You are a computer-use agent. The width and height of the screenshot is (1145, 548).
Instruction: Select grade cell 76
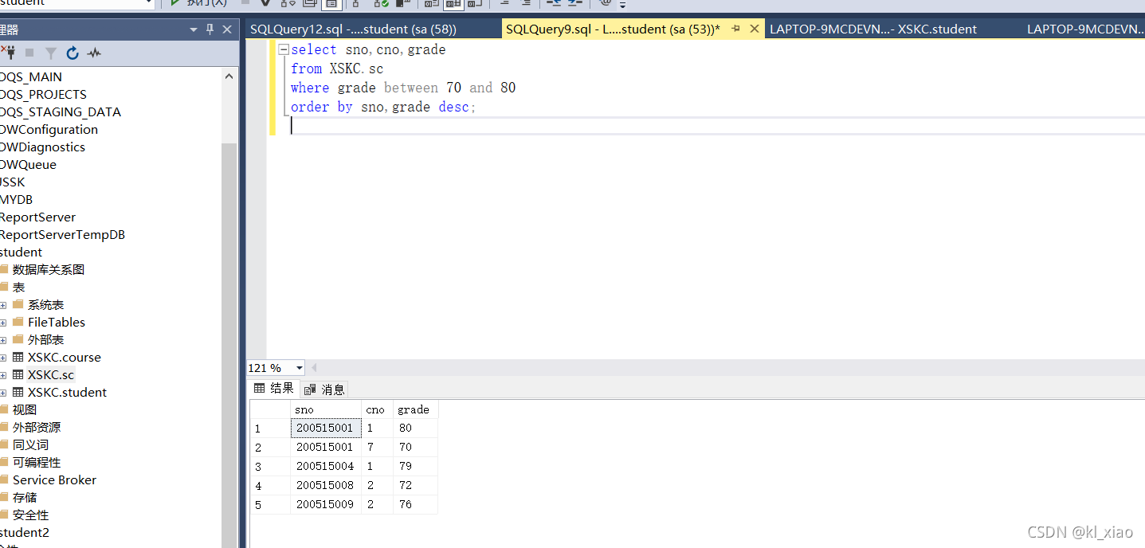click(x=415, y=504)
